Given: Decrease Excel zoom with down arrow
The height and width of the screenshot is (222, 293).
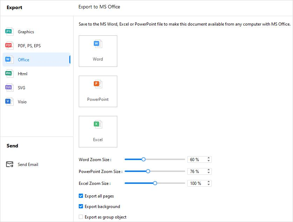Looking at the screenshot, I should pyautogui.click(x=209, y=185).
